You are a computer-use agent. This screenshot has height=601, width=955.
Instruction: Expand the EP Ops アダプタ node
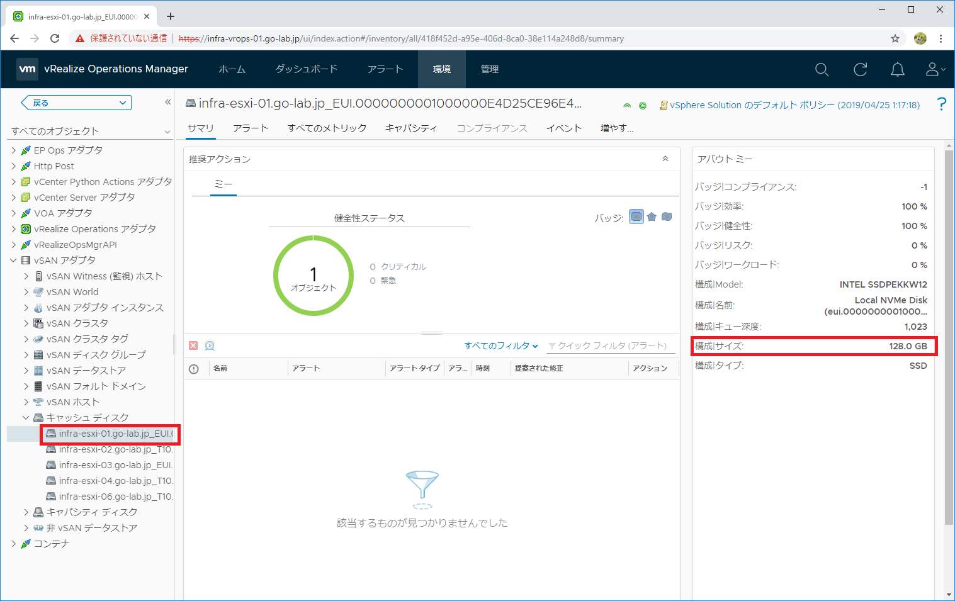[x=13, y=150]
